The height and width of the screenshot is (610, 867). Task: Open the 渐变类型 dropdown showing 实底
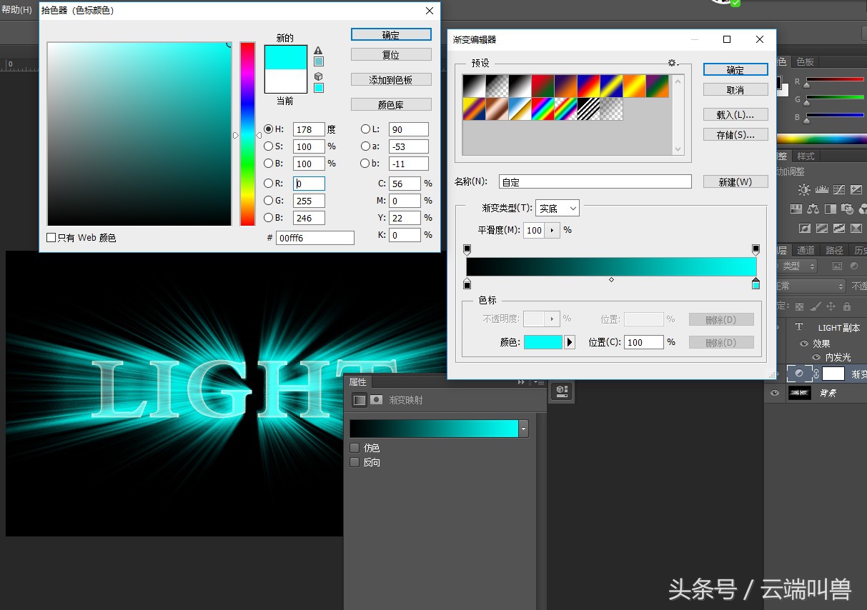pyautogui.click(x=558, y=208)
